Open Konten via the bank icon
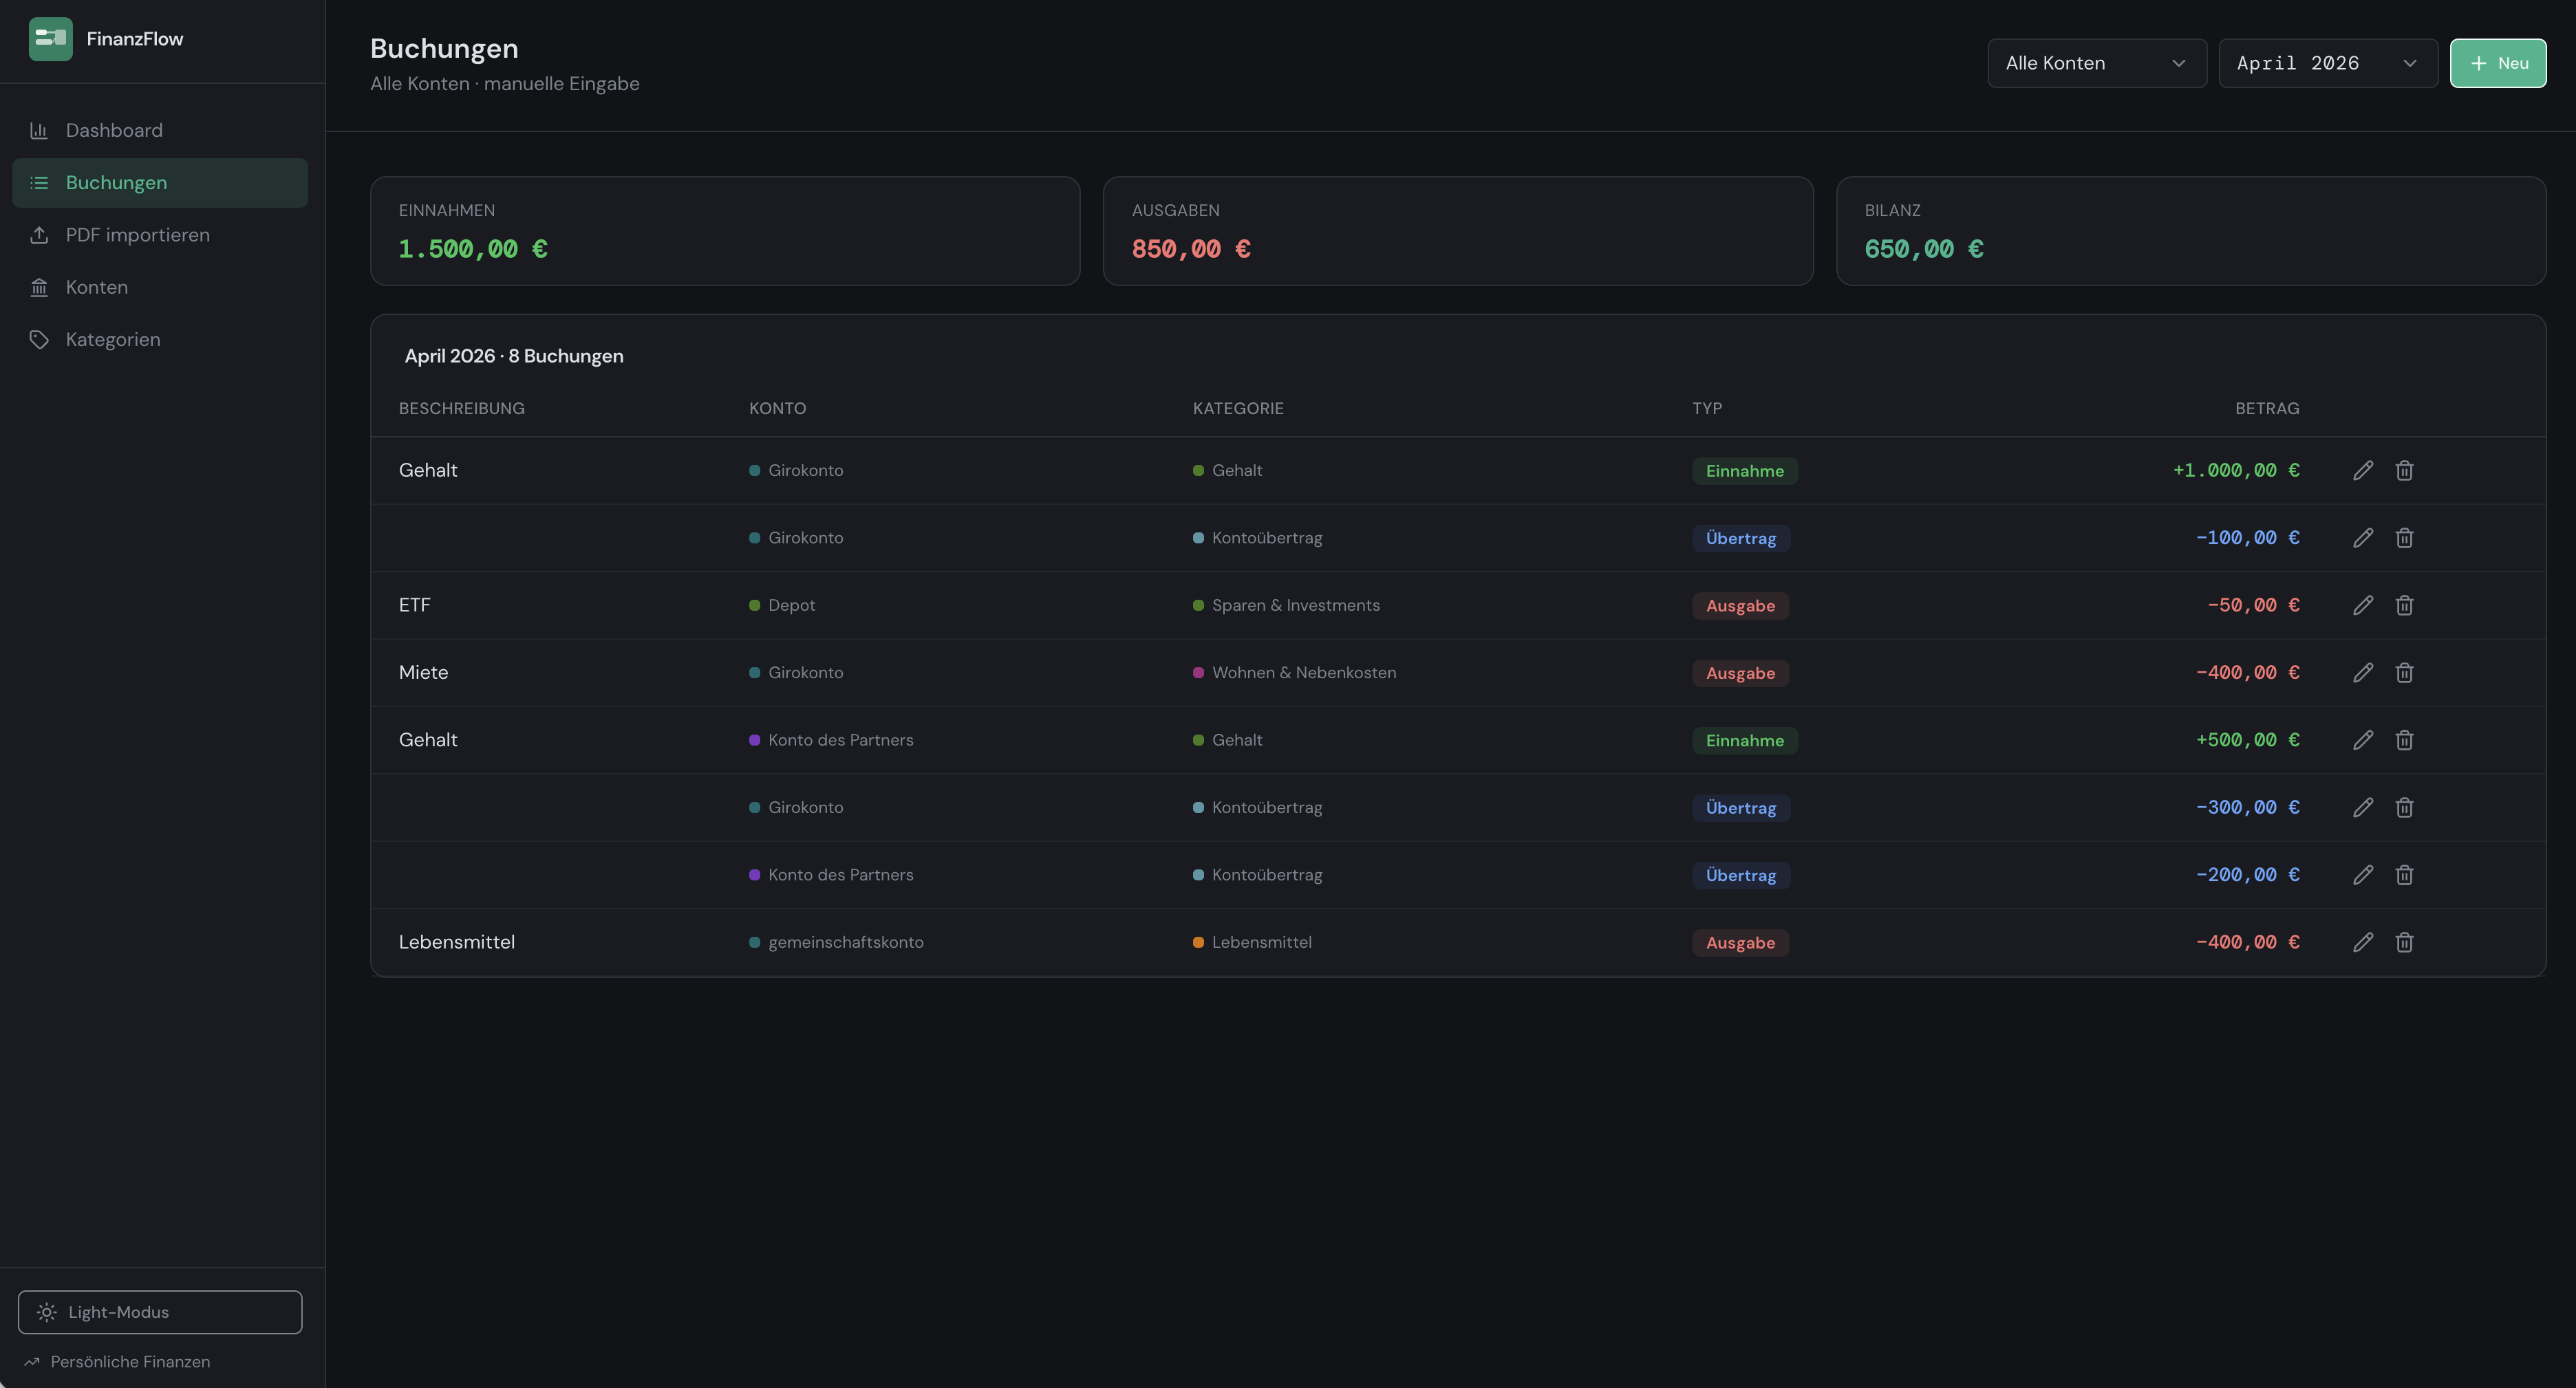Screen dimensions: 2576x1388 pos(39,287)
